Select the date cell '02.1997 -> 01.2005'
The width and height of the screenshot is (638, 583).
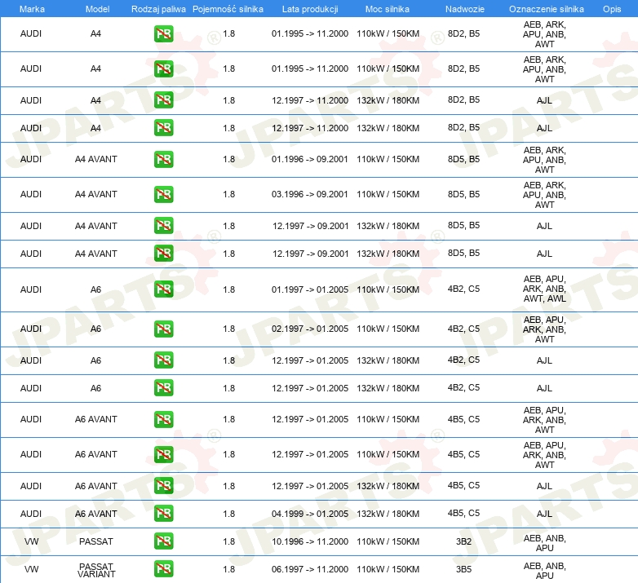[x=310, y=329]
